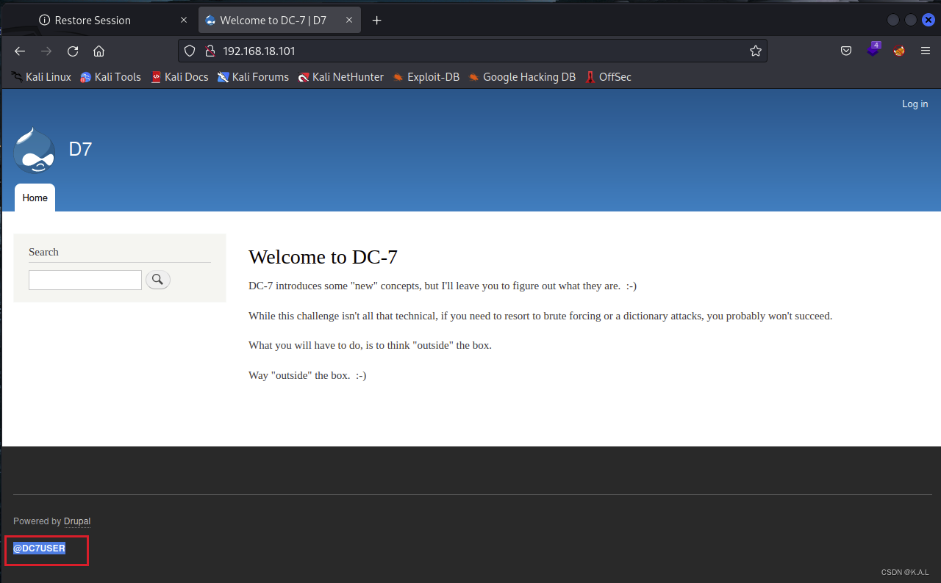
Task: Follow the Drupal link in footer
Action: coord(77,521)
